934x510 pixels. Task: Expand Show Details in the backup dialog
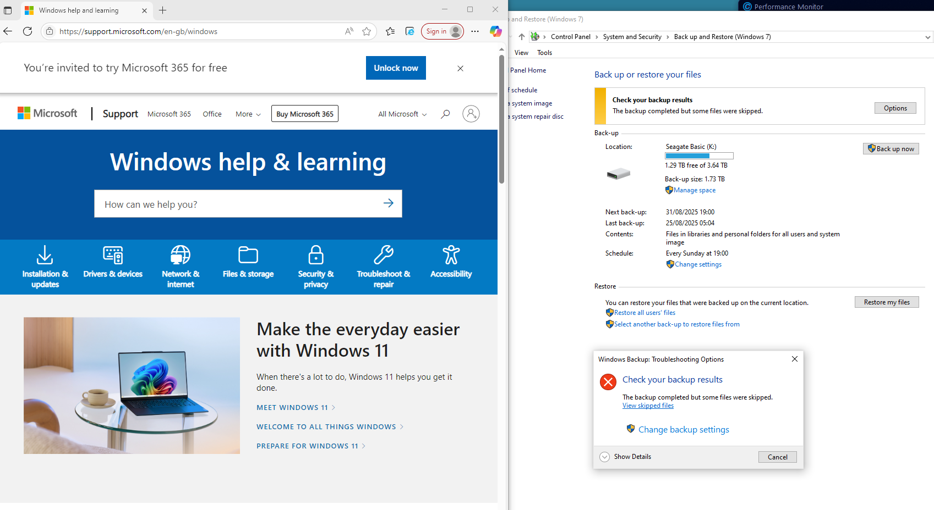point(625,457)
